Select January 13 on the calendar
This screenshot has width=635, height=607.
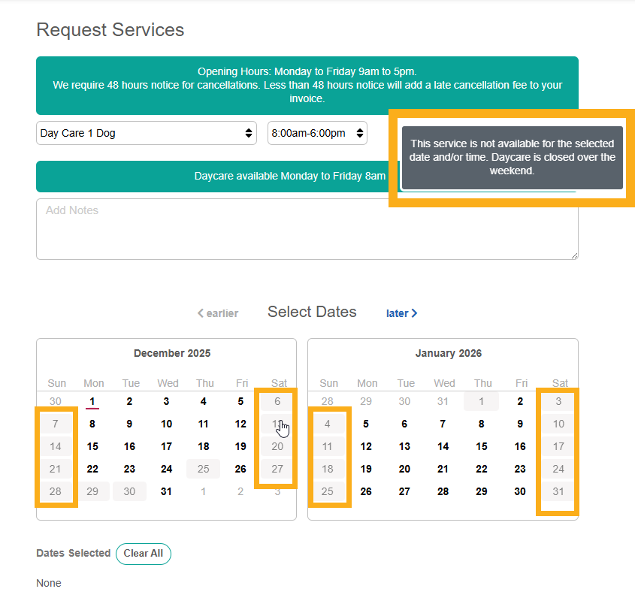click(405, 446)
